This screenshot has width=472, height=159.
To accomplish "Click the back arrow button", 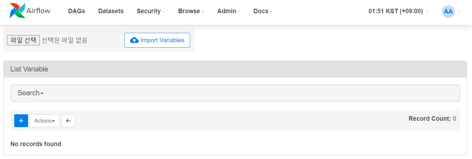I will point(68,121).
